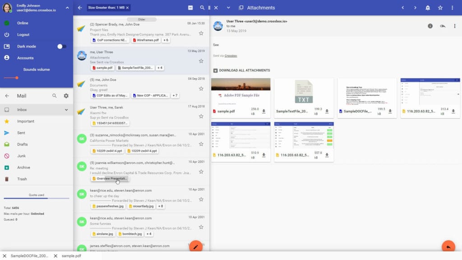462x260 pixels.
Task: Click the back arrow next to the filter chip
Action: point(81,8)
